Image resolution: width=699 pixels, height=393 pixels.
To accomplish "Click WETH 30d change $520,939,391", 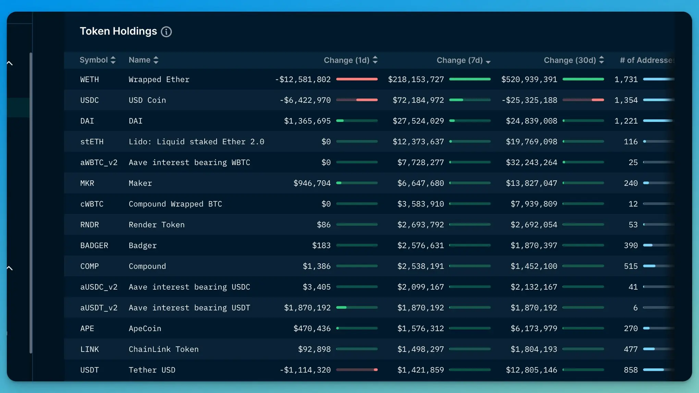I will 529,79.
